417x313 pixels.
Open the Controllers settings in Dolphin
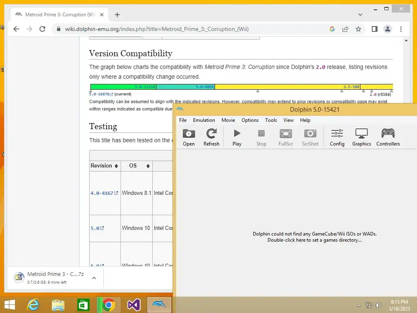[388, 137]
